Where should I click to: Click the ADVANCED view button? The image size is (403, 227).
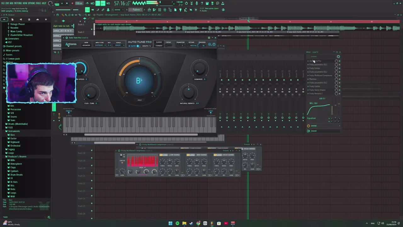point(86,45)
